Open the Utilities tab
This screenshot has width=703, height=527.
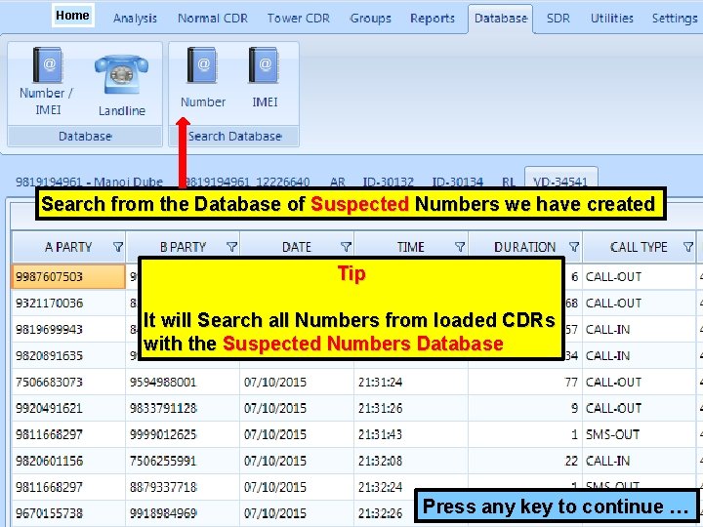612,19
